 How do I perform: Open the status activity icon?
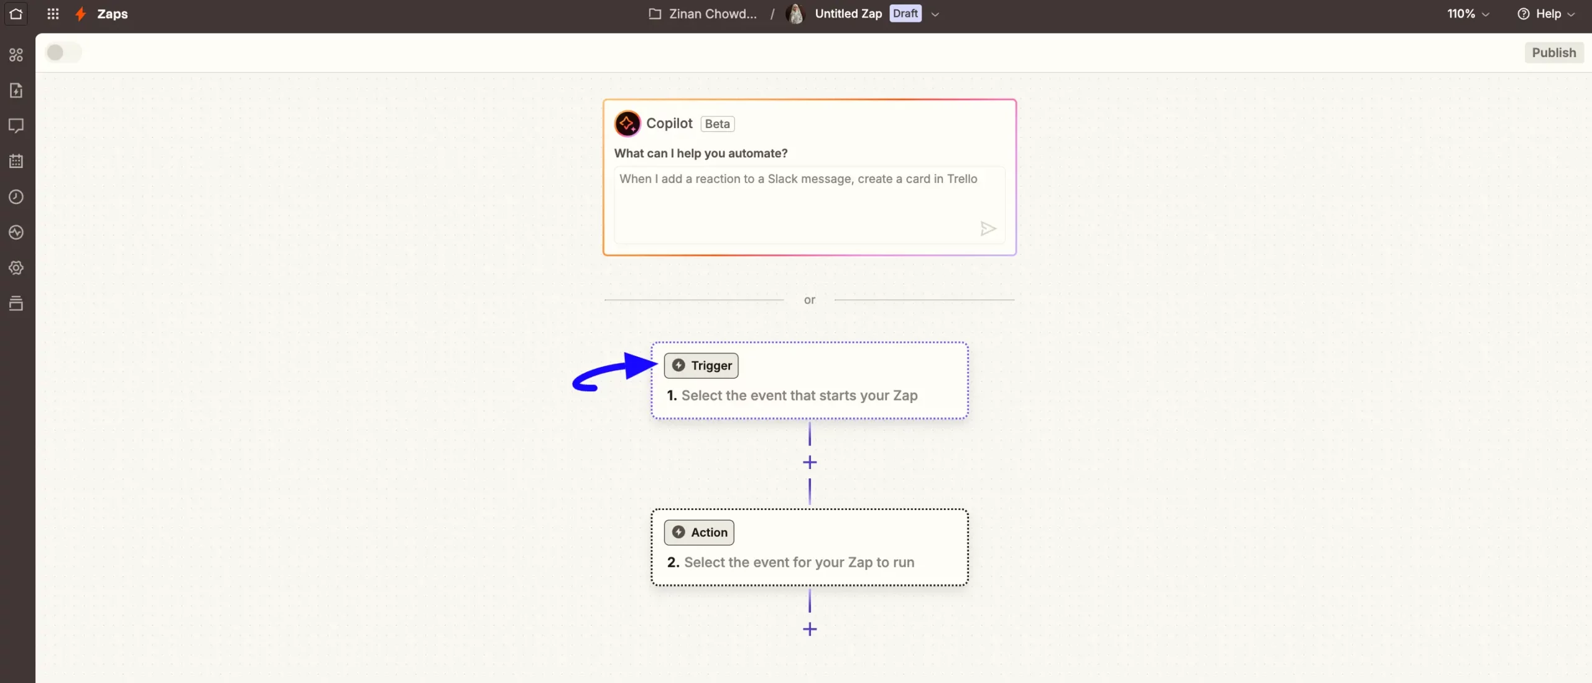point(16,232)
